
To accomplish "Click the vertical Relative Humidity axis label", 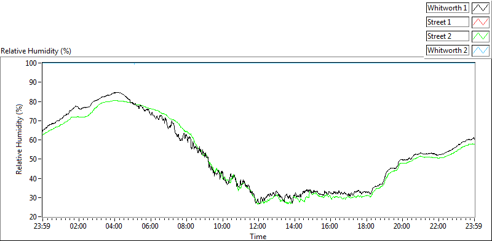I will 20,140.
